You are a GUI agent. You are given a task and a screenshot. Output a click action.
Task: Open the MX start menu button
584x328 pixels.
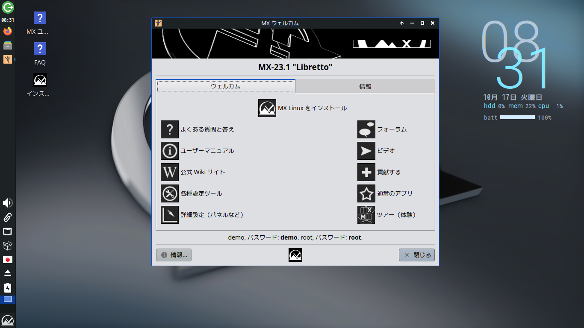(8, 321)
